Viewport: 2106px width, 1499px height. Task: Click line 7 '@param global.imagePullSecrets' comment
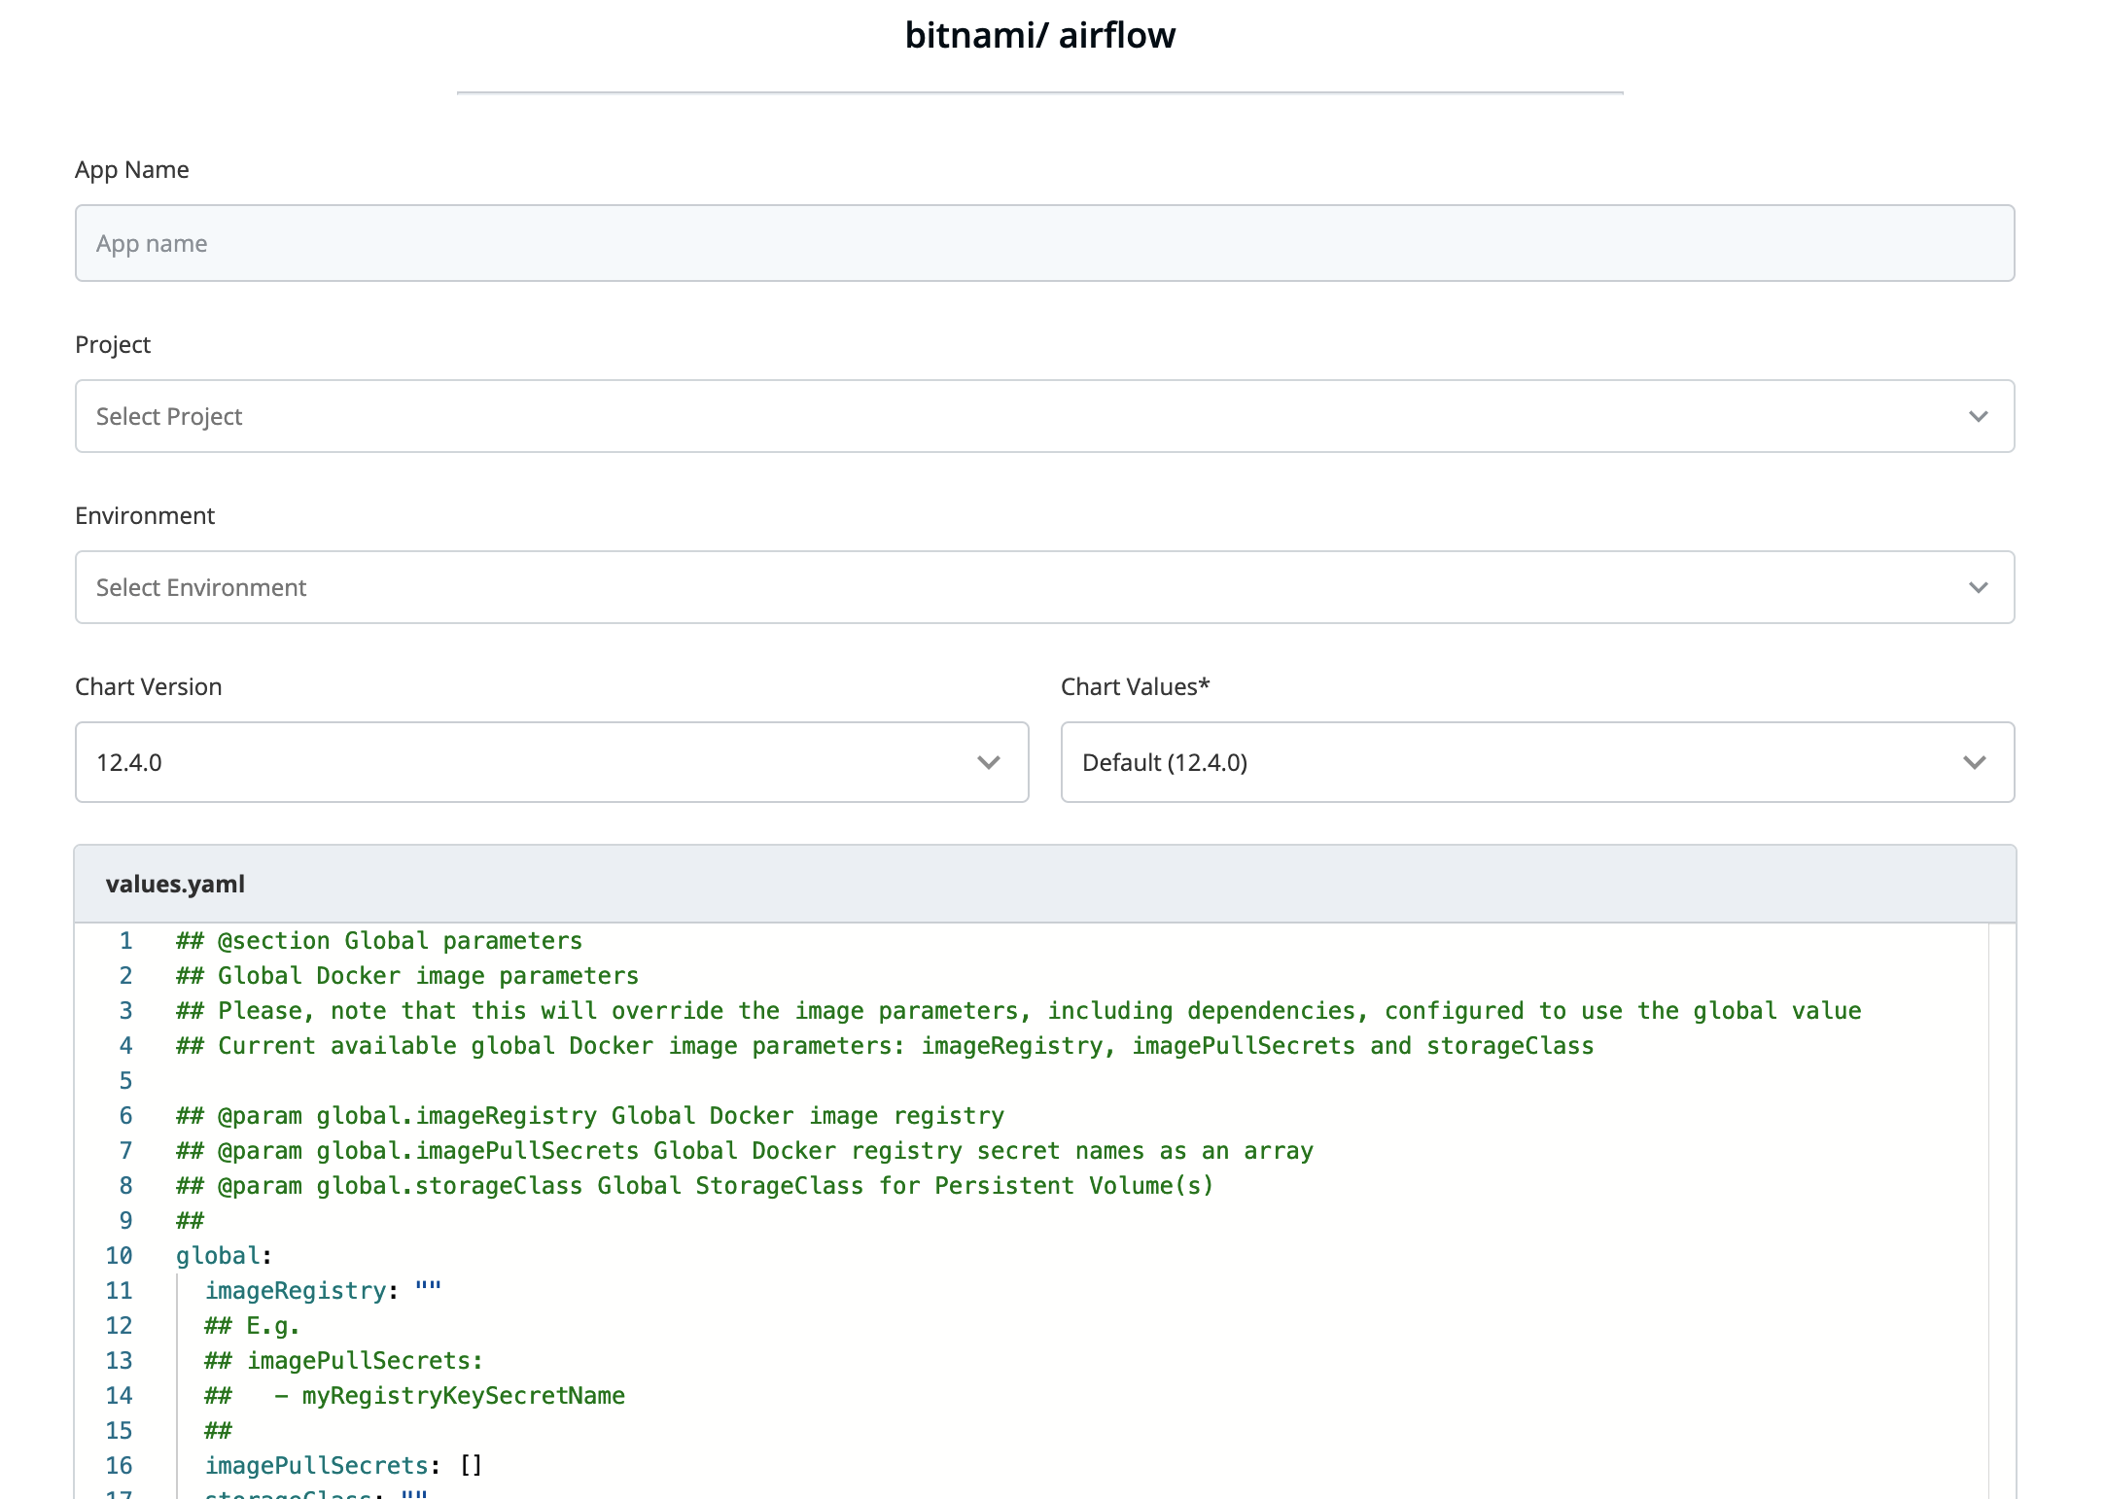745,1150
